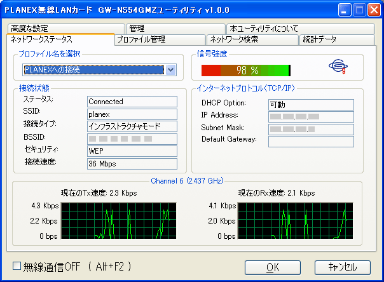Click the Rx speed graph

pos(296,220)
